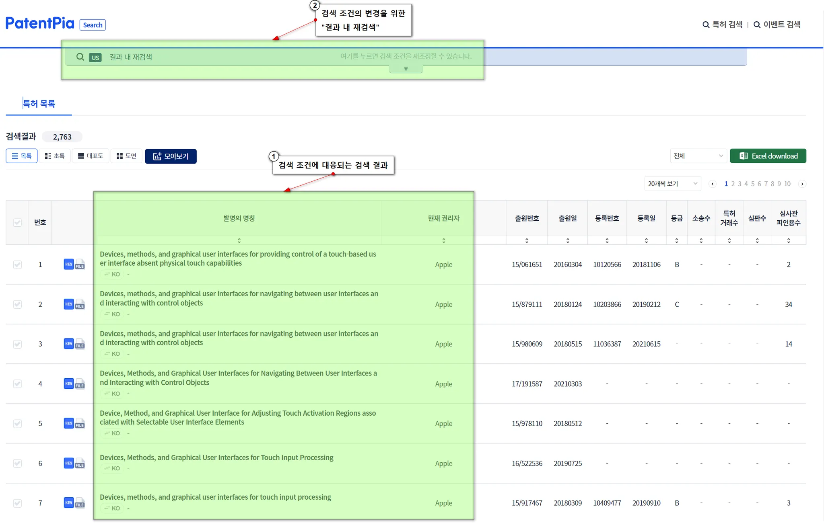This screenshot has width=824, height=523.
Task: Go to next page arrow in pagination
Action: click(802, 184)
